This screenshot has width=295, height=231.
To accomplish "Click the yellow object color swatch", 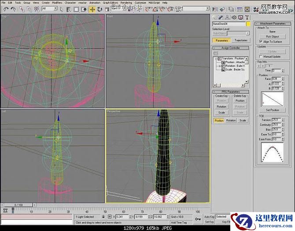I will click(248, 24).
